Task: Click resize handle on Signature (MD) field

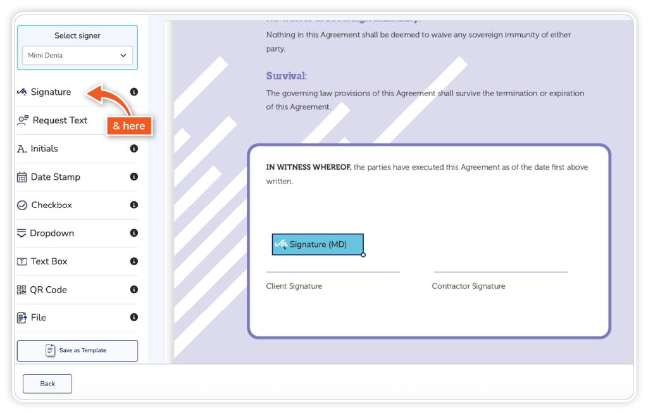Action: (x=363, y=255)
